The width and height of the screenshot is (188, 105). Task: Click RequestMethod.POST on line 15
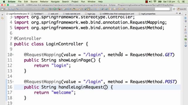152,82
